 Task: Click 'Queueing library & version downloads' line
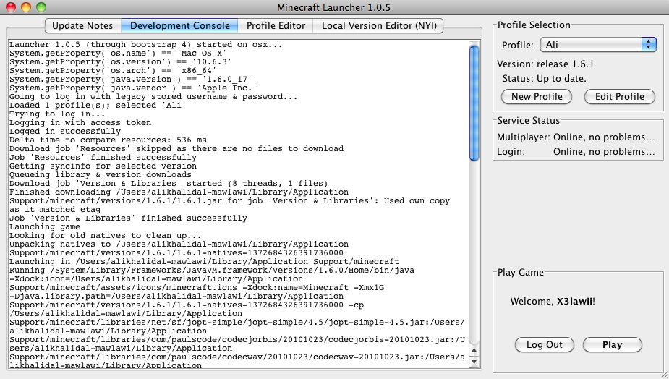101,174
